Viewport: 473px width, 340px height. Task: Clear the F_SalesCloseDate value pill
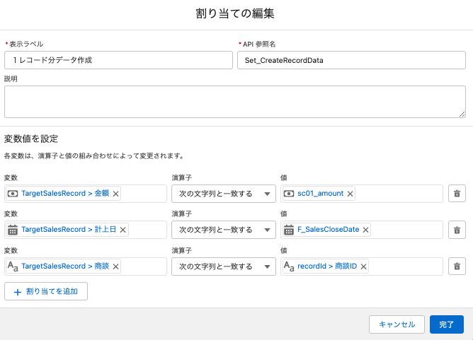[x=365, y=230]
